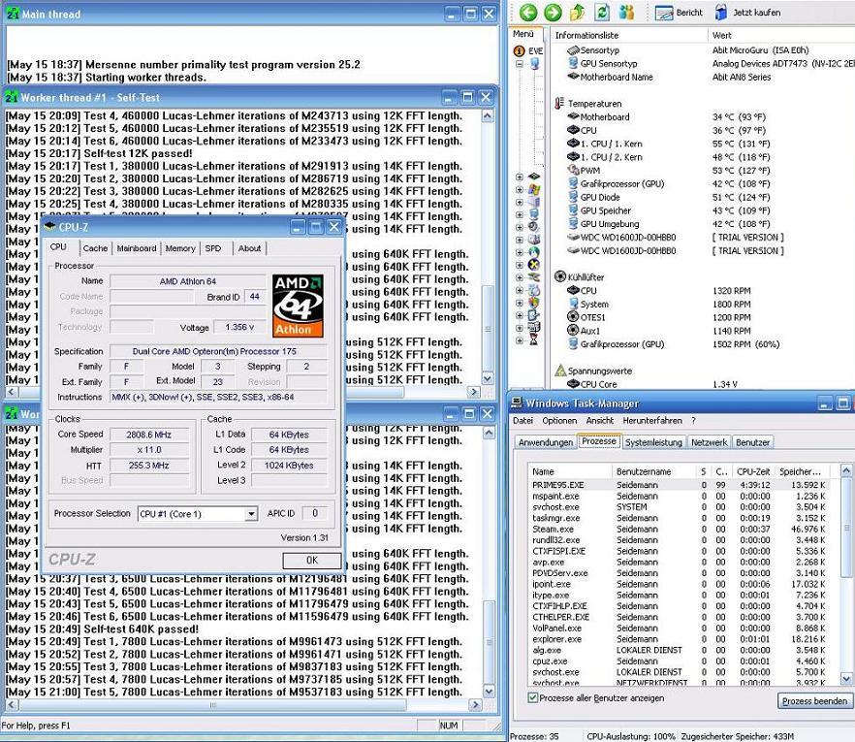855x742 pixels.
Task: Expand the globe network tree node
Action: [x=520, y=252]
